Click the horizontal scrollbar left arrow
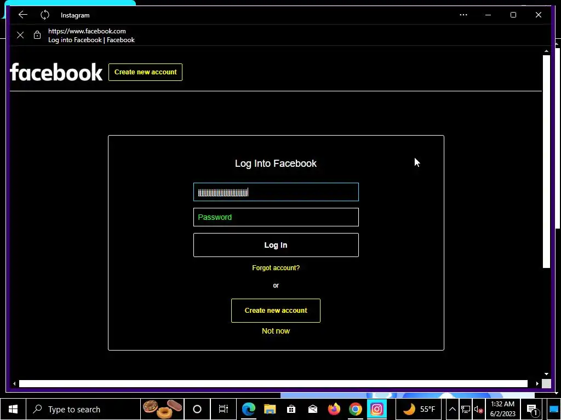The width and height of the screenshot is (561, 420). coord(14,383)
